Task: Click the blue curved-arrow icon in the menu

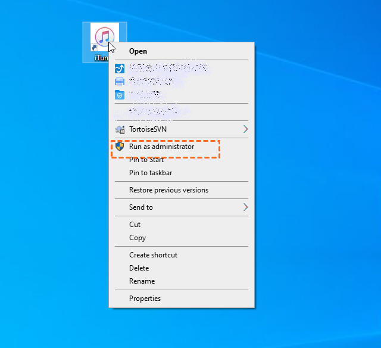Action: click(119, 69)
